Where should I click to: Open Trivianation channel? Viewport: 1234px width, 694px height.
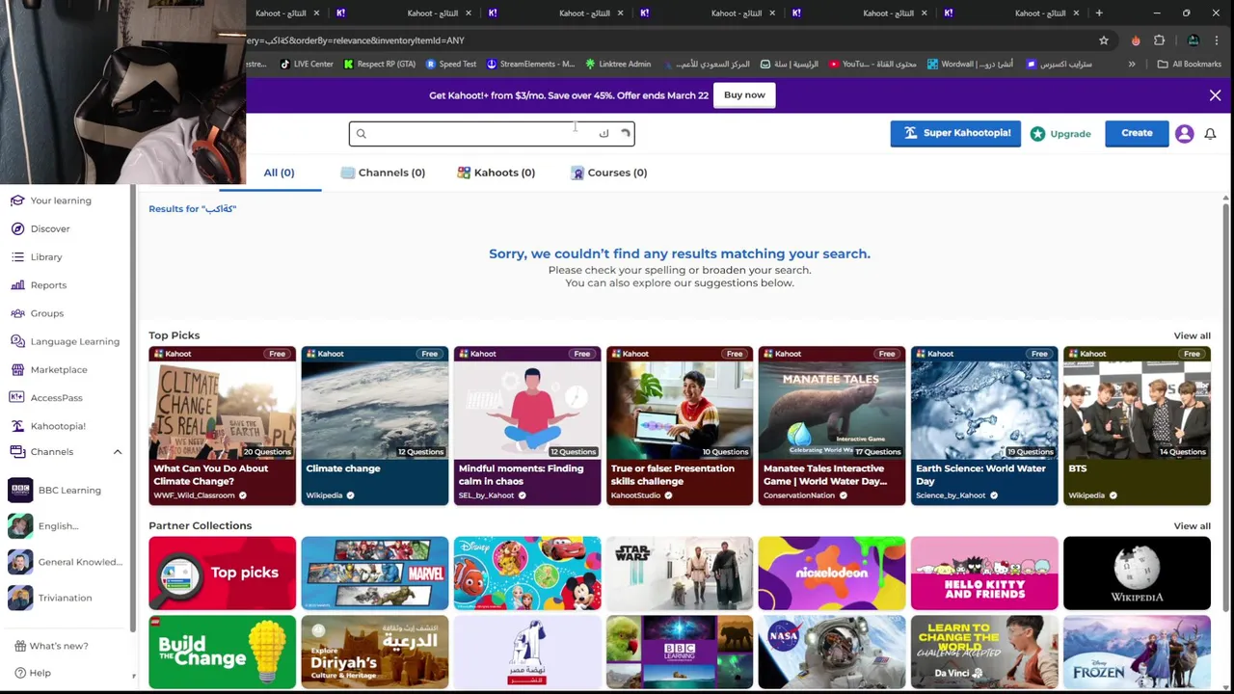tap(51, 598)
